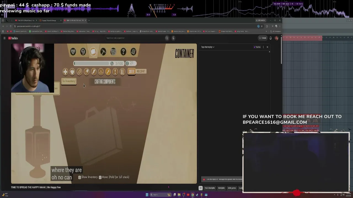Viewport: 353px width, 198px height.
Task: Click the YouTube search magnifier button
Action: point(167,38)
